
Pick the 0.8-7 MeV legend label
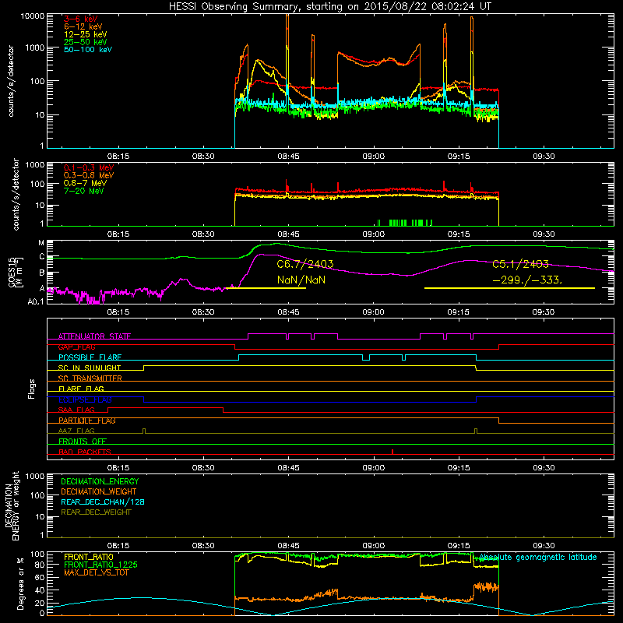[x=85, y=183]
